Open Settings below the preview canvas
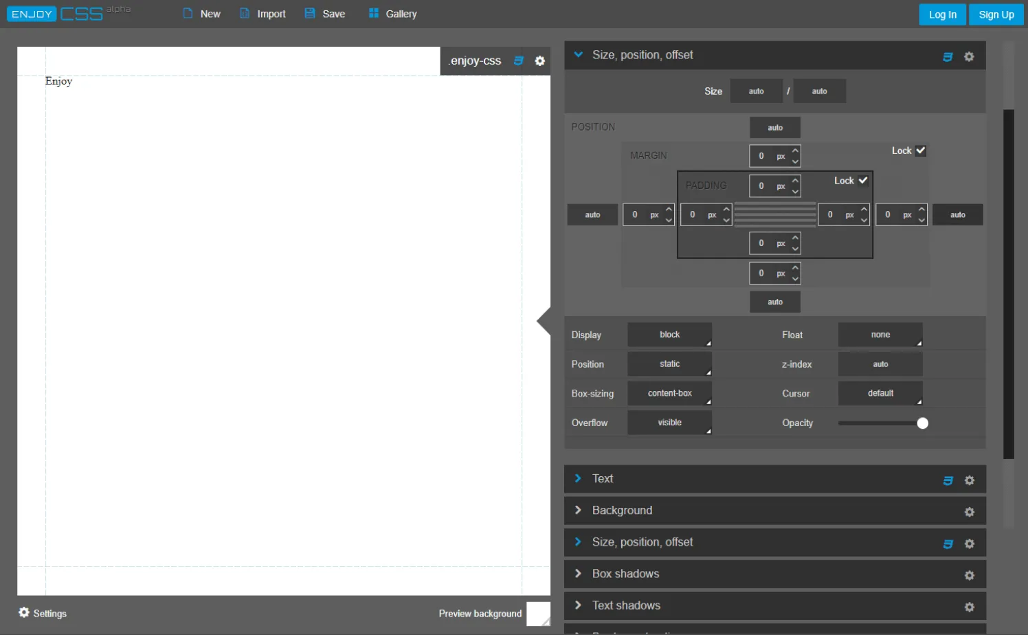 point(43,613)
